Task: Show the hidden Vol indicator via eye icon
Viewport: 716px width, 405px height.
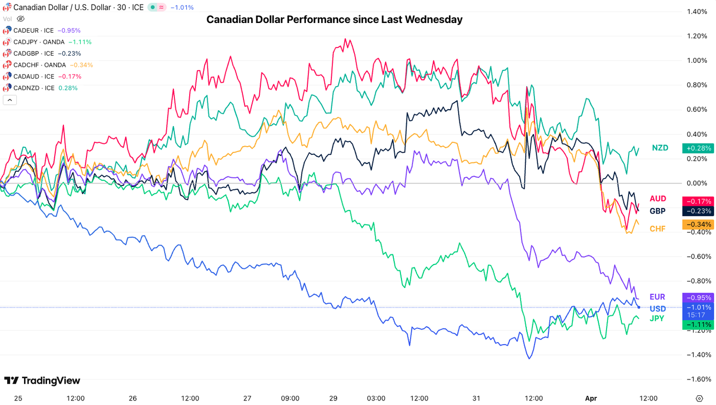Action: [19, 18]
